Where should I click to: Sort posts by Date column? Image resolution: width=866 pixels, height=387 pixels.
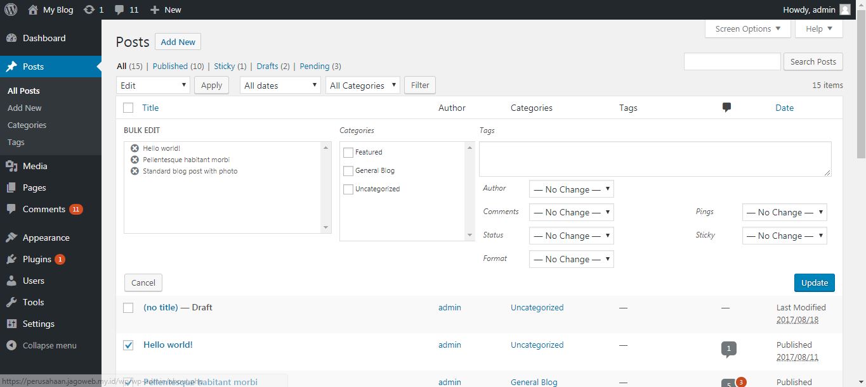pyautogui.click(x=784, y=108)
